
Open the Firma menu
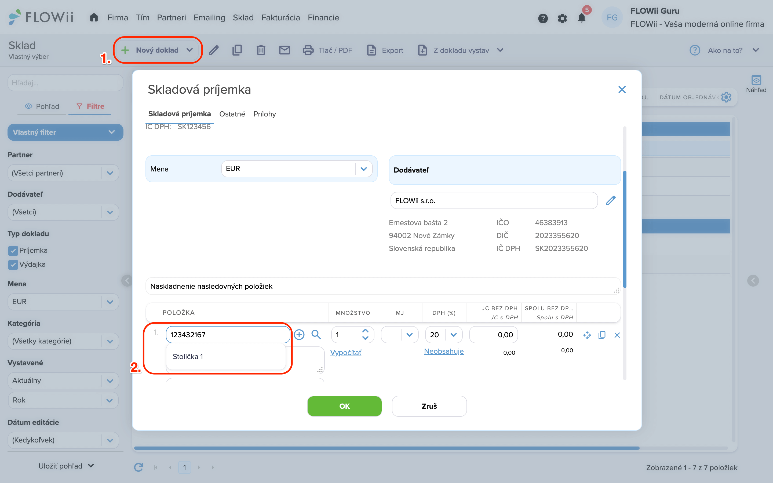[x=118, y=17]
